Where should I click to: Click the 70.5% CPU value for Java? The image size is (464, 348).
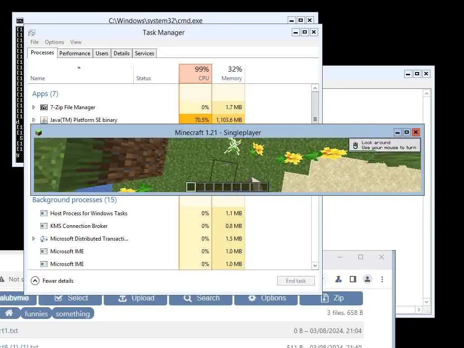coord(202,120)
